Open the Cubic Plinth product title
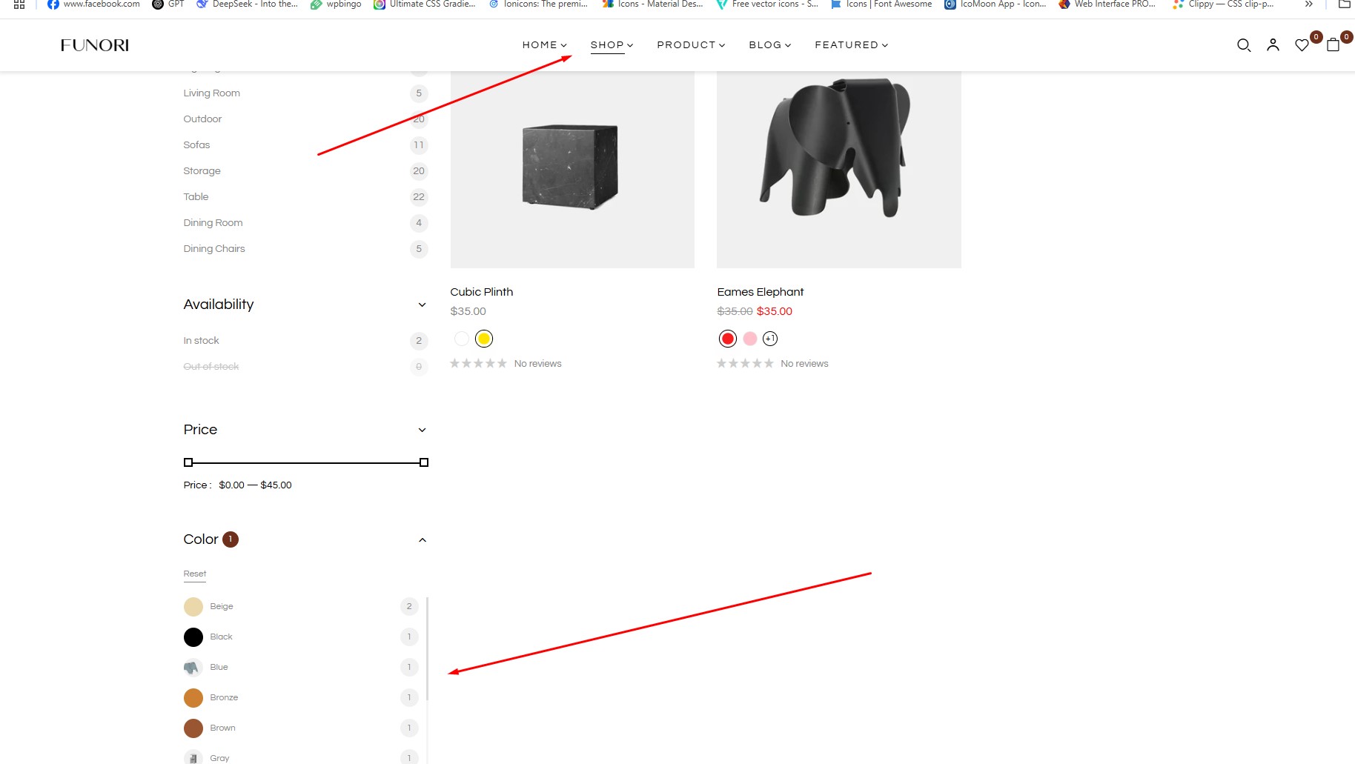The width and height of the screenshot is (1355, 764). click(482, 292)
